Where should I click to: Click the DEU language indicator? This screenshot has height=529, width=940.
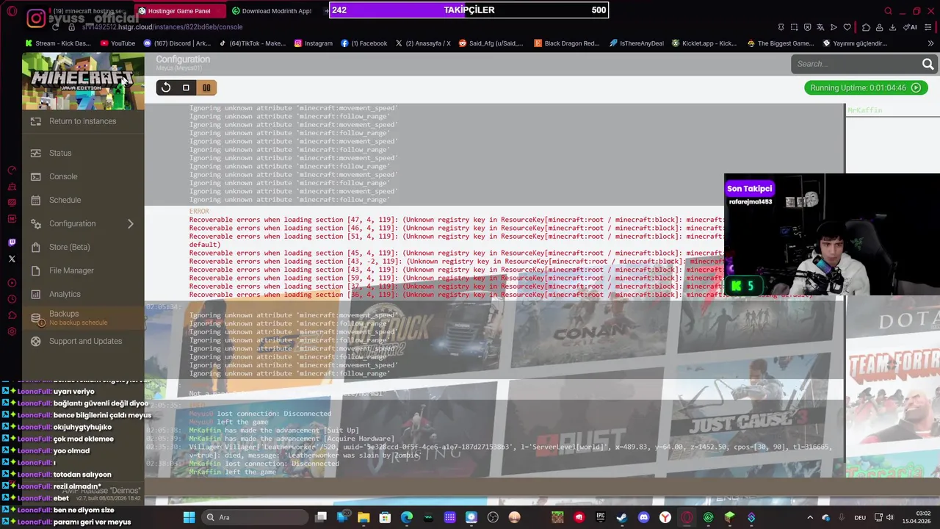point(860,517)
